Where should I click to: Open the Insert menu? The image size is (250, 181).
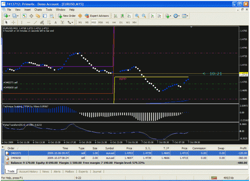click(28, 10)
